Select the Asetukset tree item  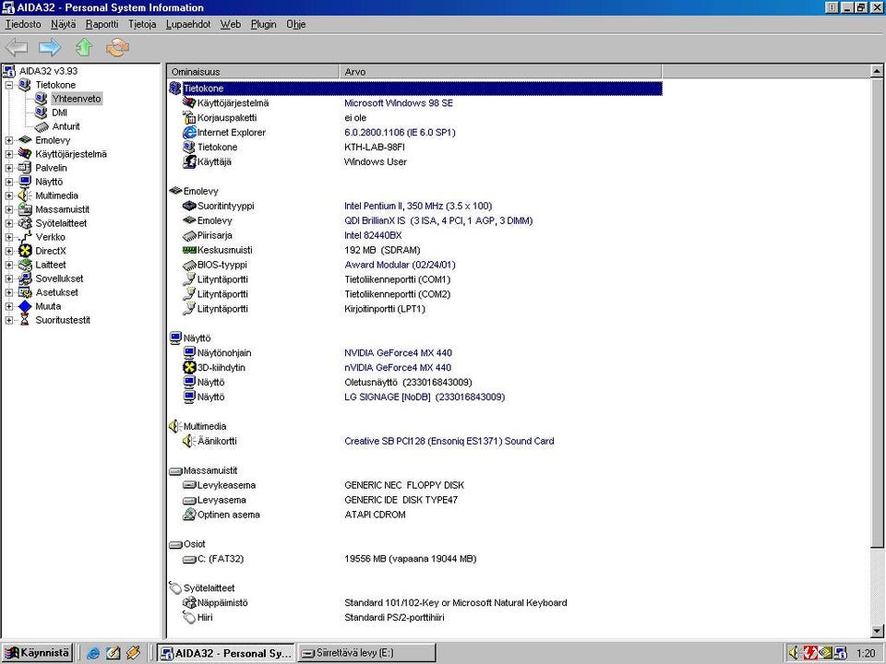[x=56, y=292]
